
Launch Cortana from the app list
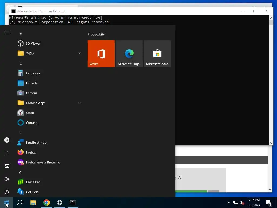[49, 123]
